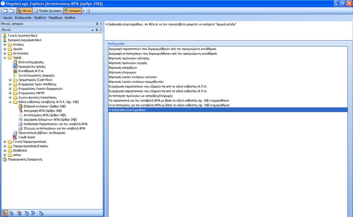Open Διαχείριση δεδομένων ΦΠΑ (άρθρο 39β) icon
Image resolution: width=353 pixels, height=217 pixels.
tap(20, 120)
